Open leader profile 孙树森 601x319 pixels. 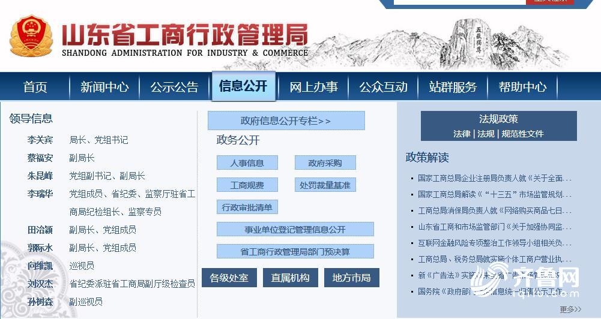coord(40,302)
